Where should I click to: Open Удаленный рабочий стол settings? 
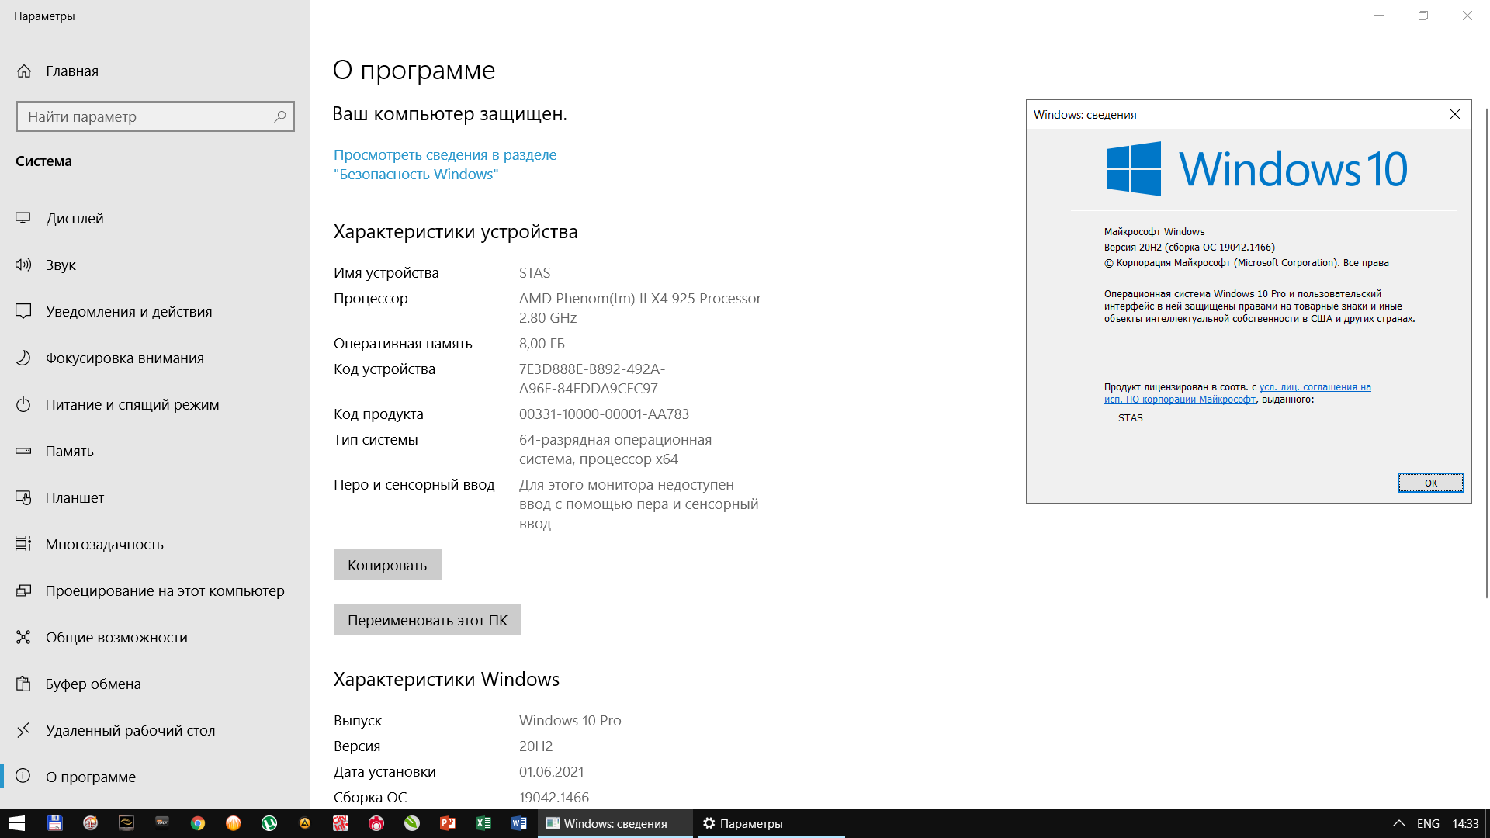click(130, 730)
